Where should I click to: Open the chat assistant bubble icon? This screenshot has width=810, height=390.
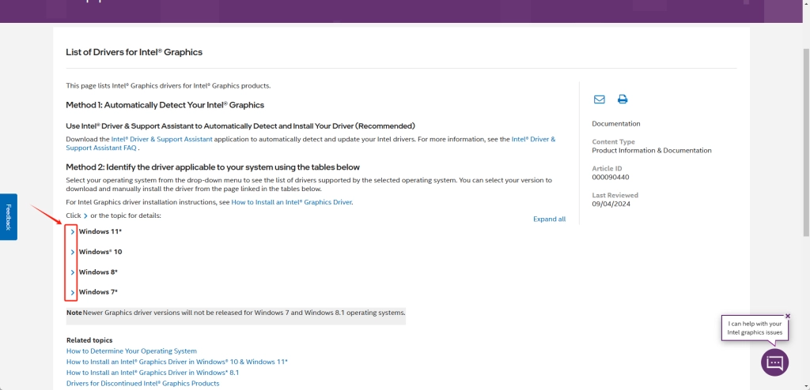click(774, 362)
